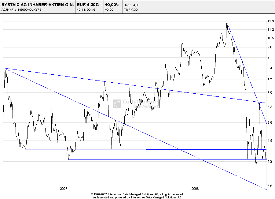
Task: Click the price EUR 4,30G
Action: click(x=88, y=5)
